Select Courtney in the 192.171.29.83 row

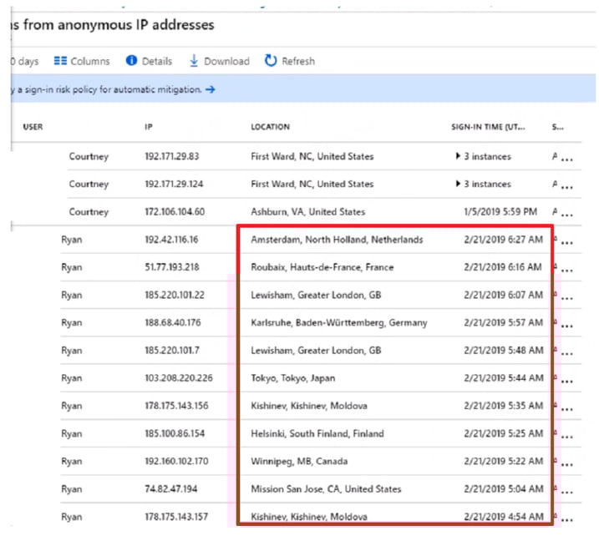[x=89, y=156]
